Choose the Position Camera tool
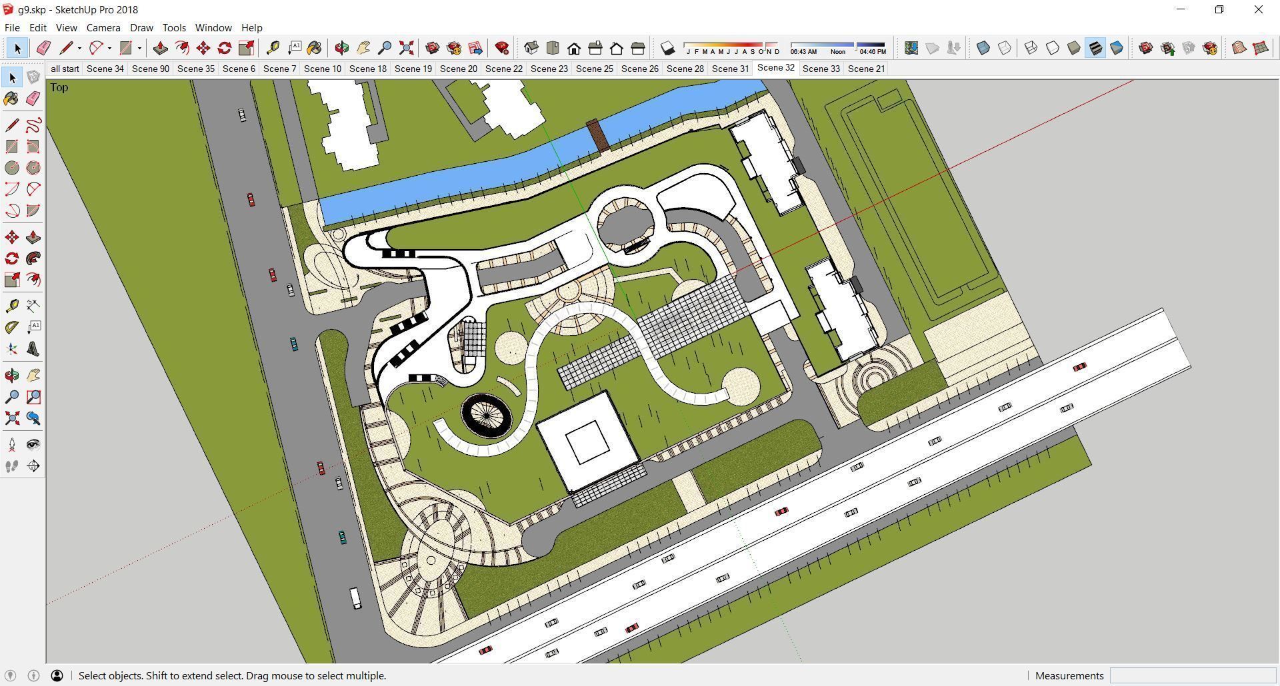1280x686 pixels. [x=12, y=445]
